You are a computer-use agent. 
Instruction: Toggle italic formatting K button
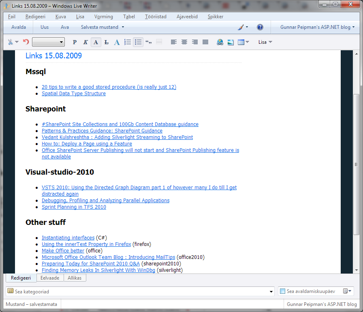pyautogui.click(x=85, y=42)
